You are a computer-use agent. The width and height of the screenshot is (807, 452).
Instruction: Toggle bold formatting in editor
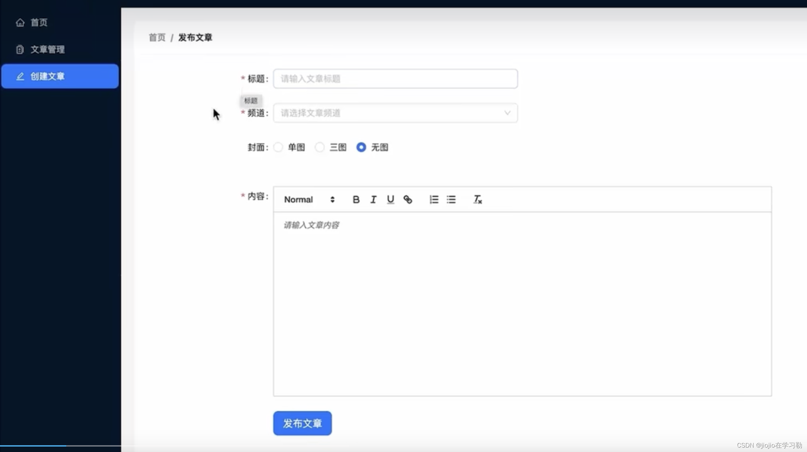(356, 200)
